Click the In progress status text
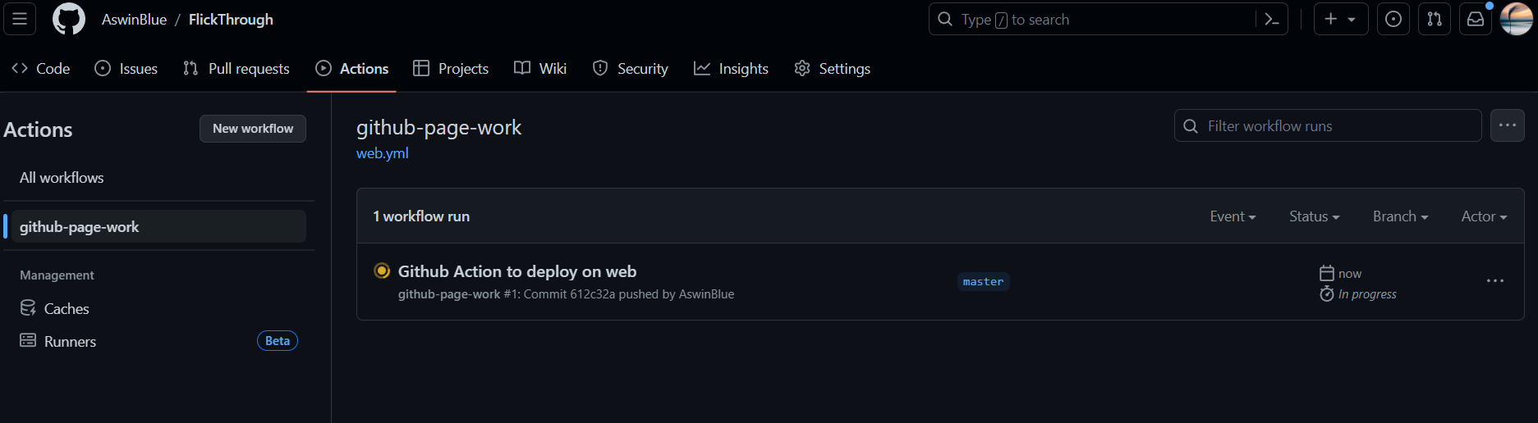Viewport: 1538px width, 423px height. tap(1367, 294)
